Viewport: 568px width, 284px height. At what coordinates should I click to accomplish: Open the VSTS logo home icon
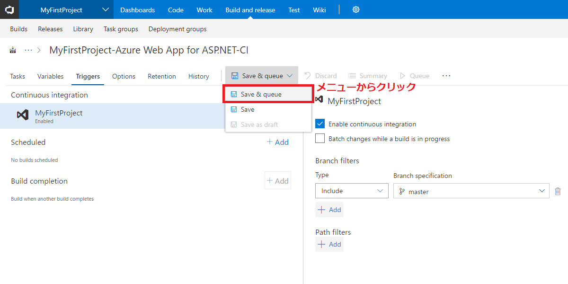point(9,9)
